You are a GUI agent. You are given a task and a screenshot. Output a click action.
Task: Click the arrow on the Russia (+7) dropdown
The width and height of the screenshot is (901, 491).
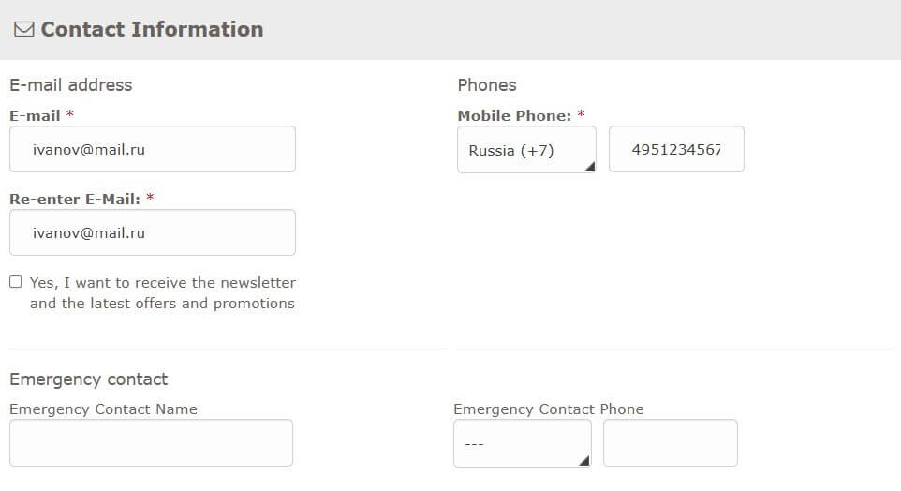pos(589,166)
